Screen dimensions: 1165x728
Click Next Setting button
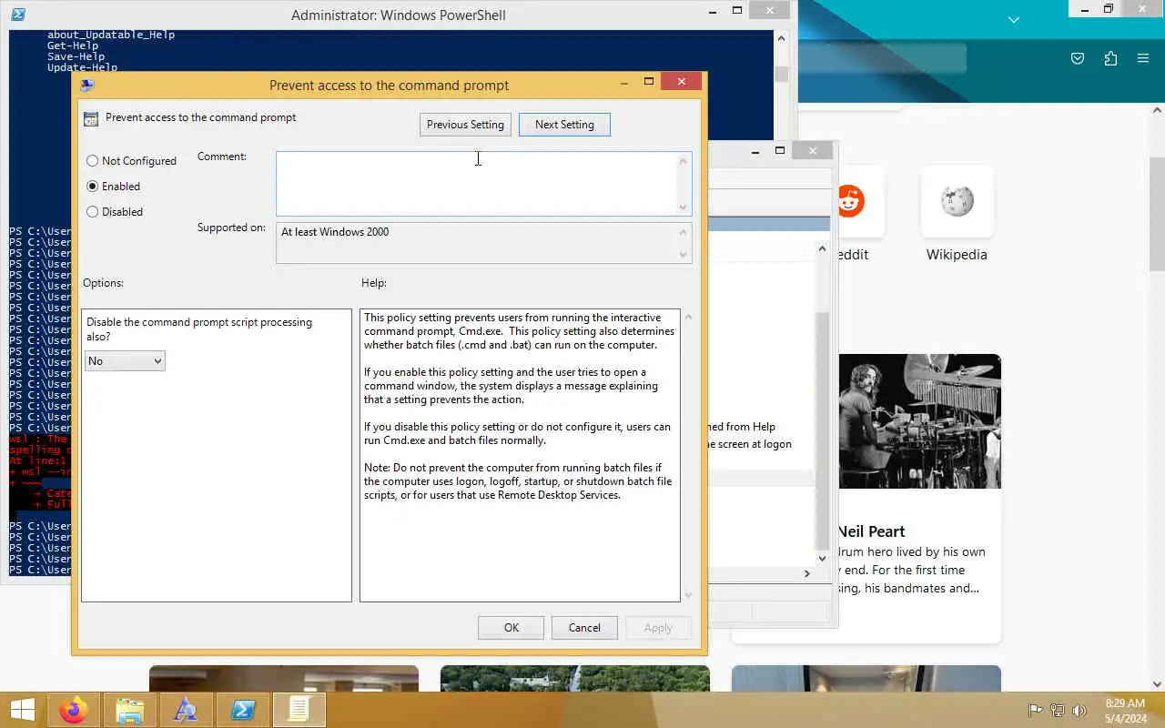[564, 125]
